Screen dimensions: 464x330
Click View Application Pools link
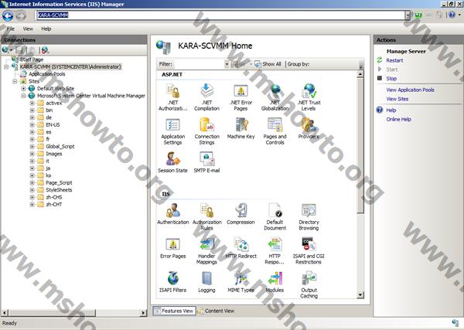pos(410,90)
